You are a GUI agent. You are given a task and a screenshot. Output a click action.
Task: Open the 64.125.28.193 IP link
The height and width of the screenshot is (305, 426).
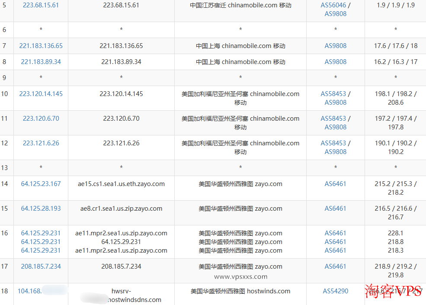pyautogui.click(x=41, y=209)
